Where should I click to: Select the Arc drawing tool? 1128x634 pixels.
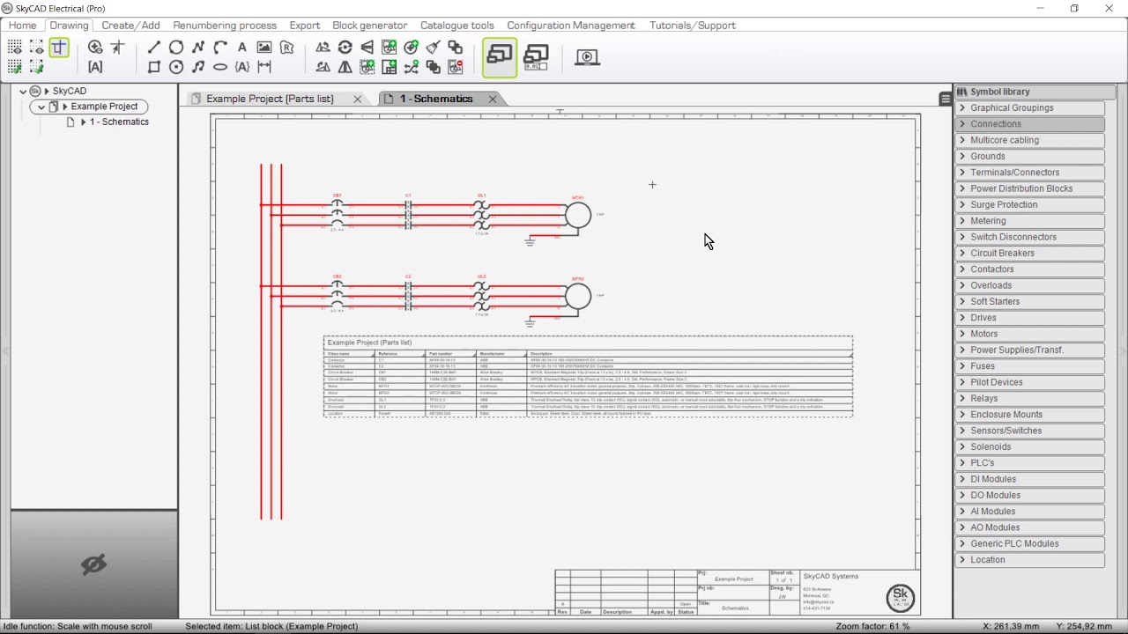(x=220, y=47)
